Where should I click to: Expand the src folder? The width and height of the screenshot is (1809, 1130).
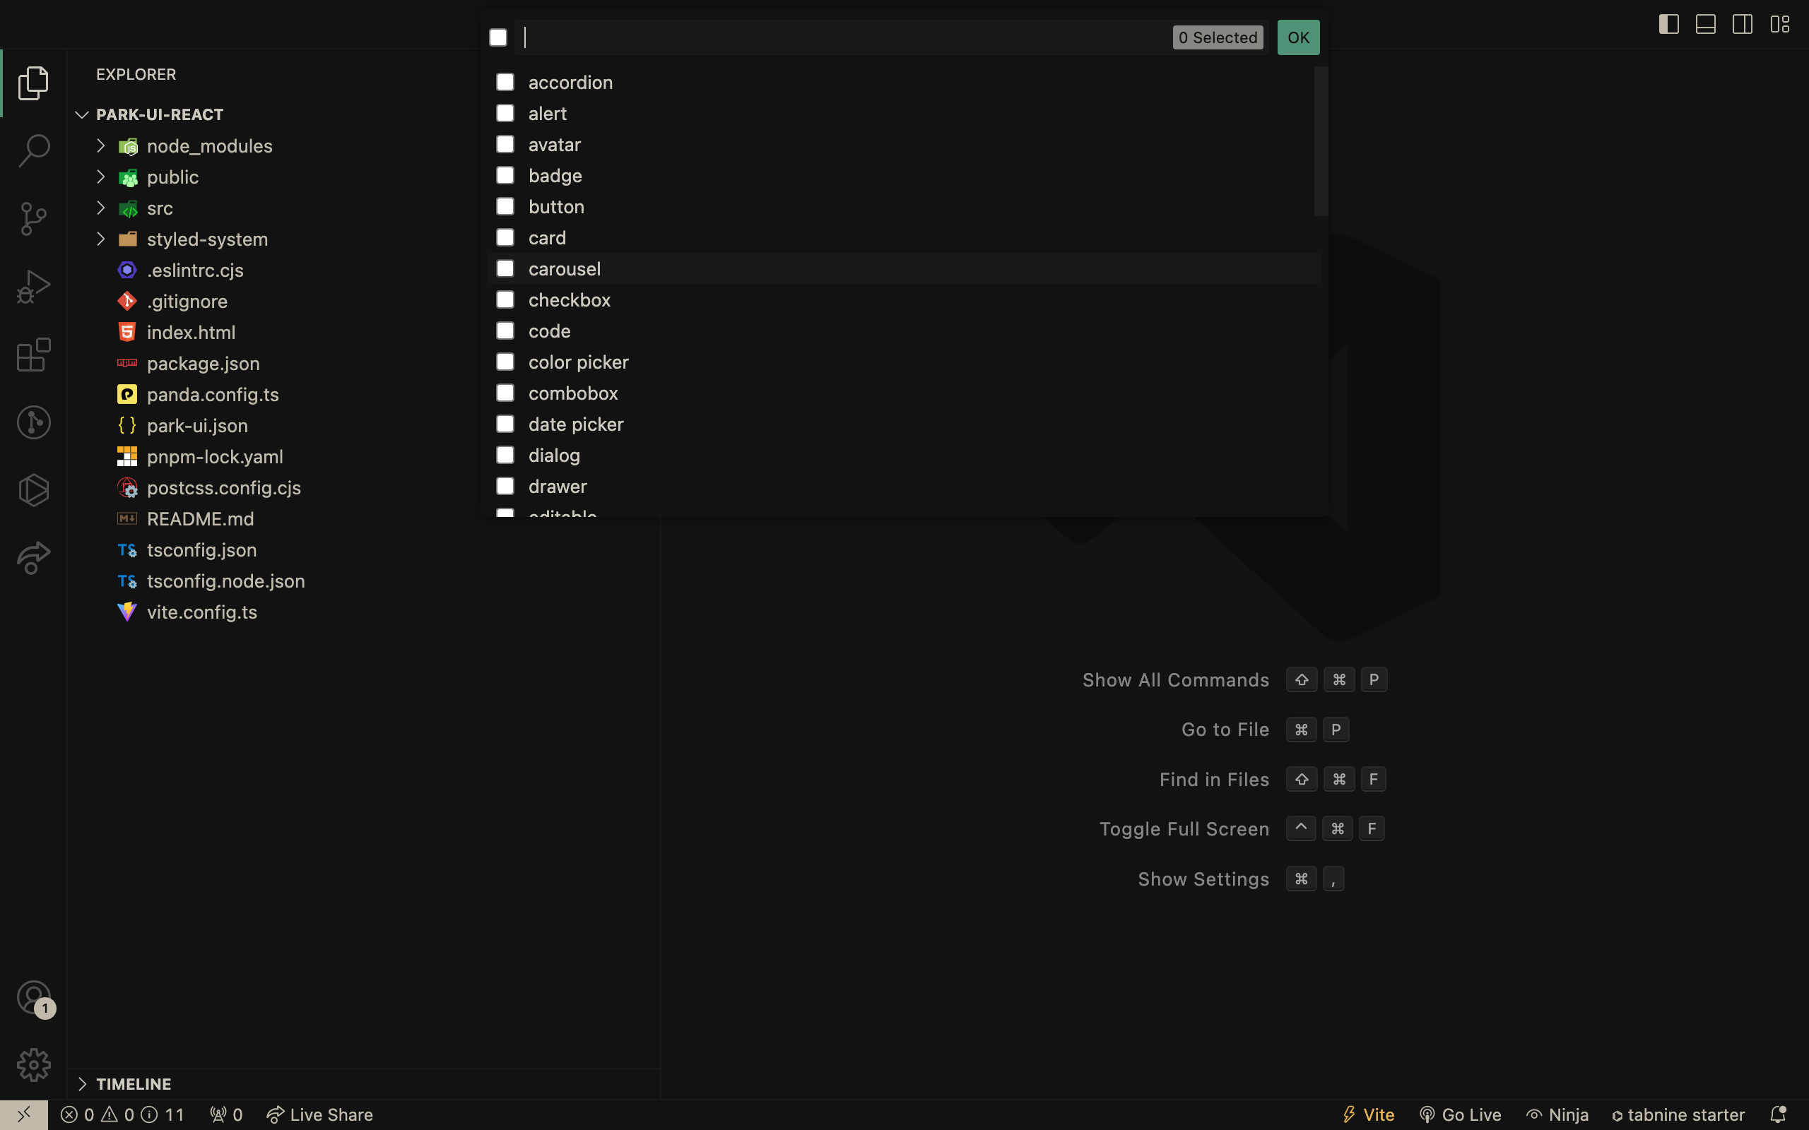click(101, 208)
